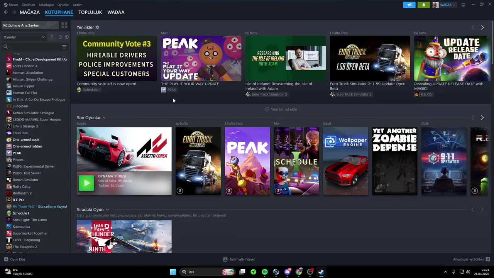Open Isle of Ireland news item
Screen dimensions: 494x278
286,58
